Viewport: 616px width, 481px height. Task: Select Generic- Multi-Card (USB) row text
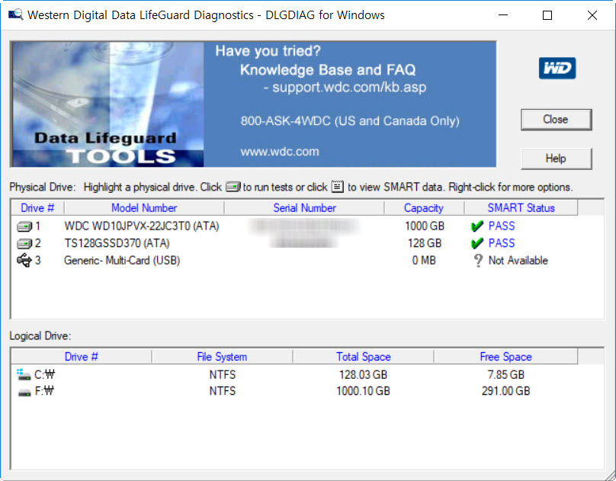(122, 261)
